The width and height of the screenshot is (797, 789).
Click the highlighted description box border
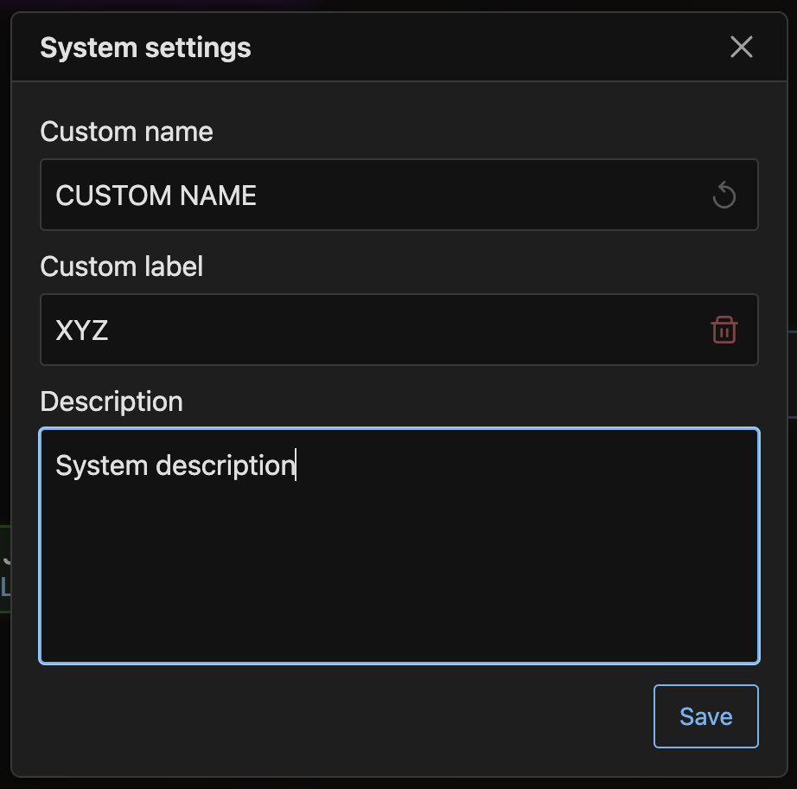click(x=398, y=428)
